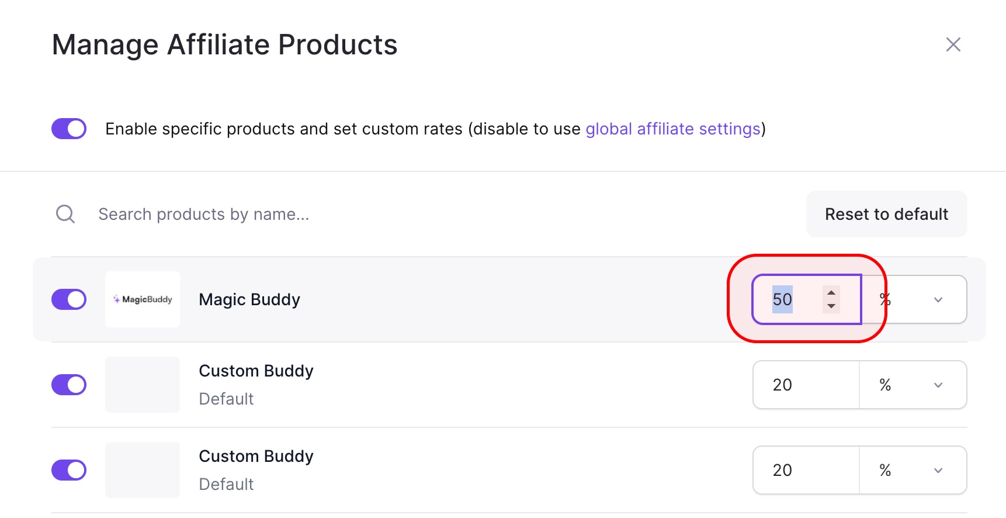Click the first Custom Buddy placeholder thumbnail
The width and height of the screenshot is (1006, 518).
[x=142, y=384]
